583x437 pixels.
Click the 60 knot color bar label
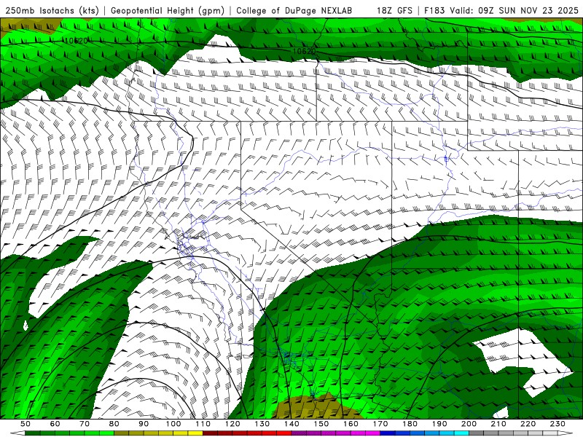coord(55,424)
